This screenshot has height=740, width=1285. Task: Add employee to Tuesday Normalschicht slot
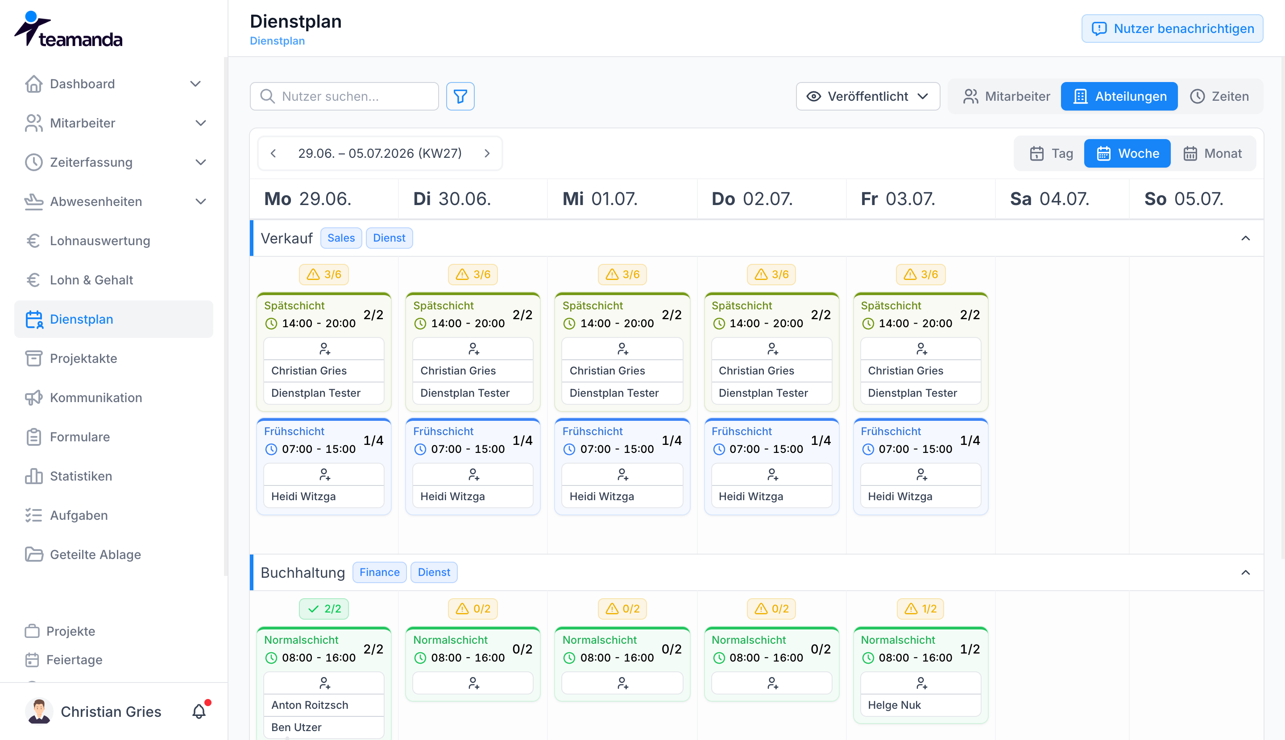pyautogui.click(x=473, y=682)
